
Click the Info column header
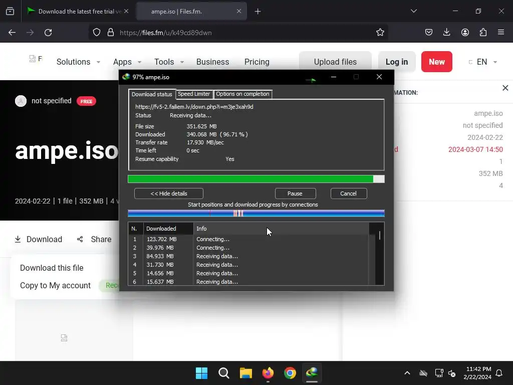(x=282, y=229)
